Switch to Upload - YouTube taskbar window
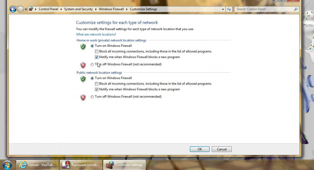Viewport: 314px width, 170px height. [37, 165]
